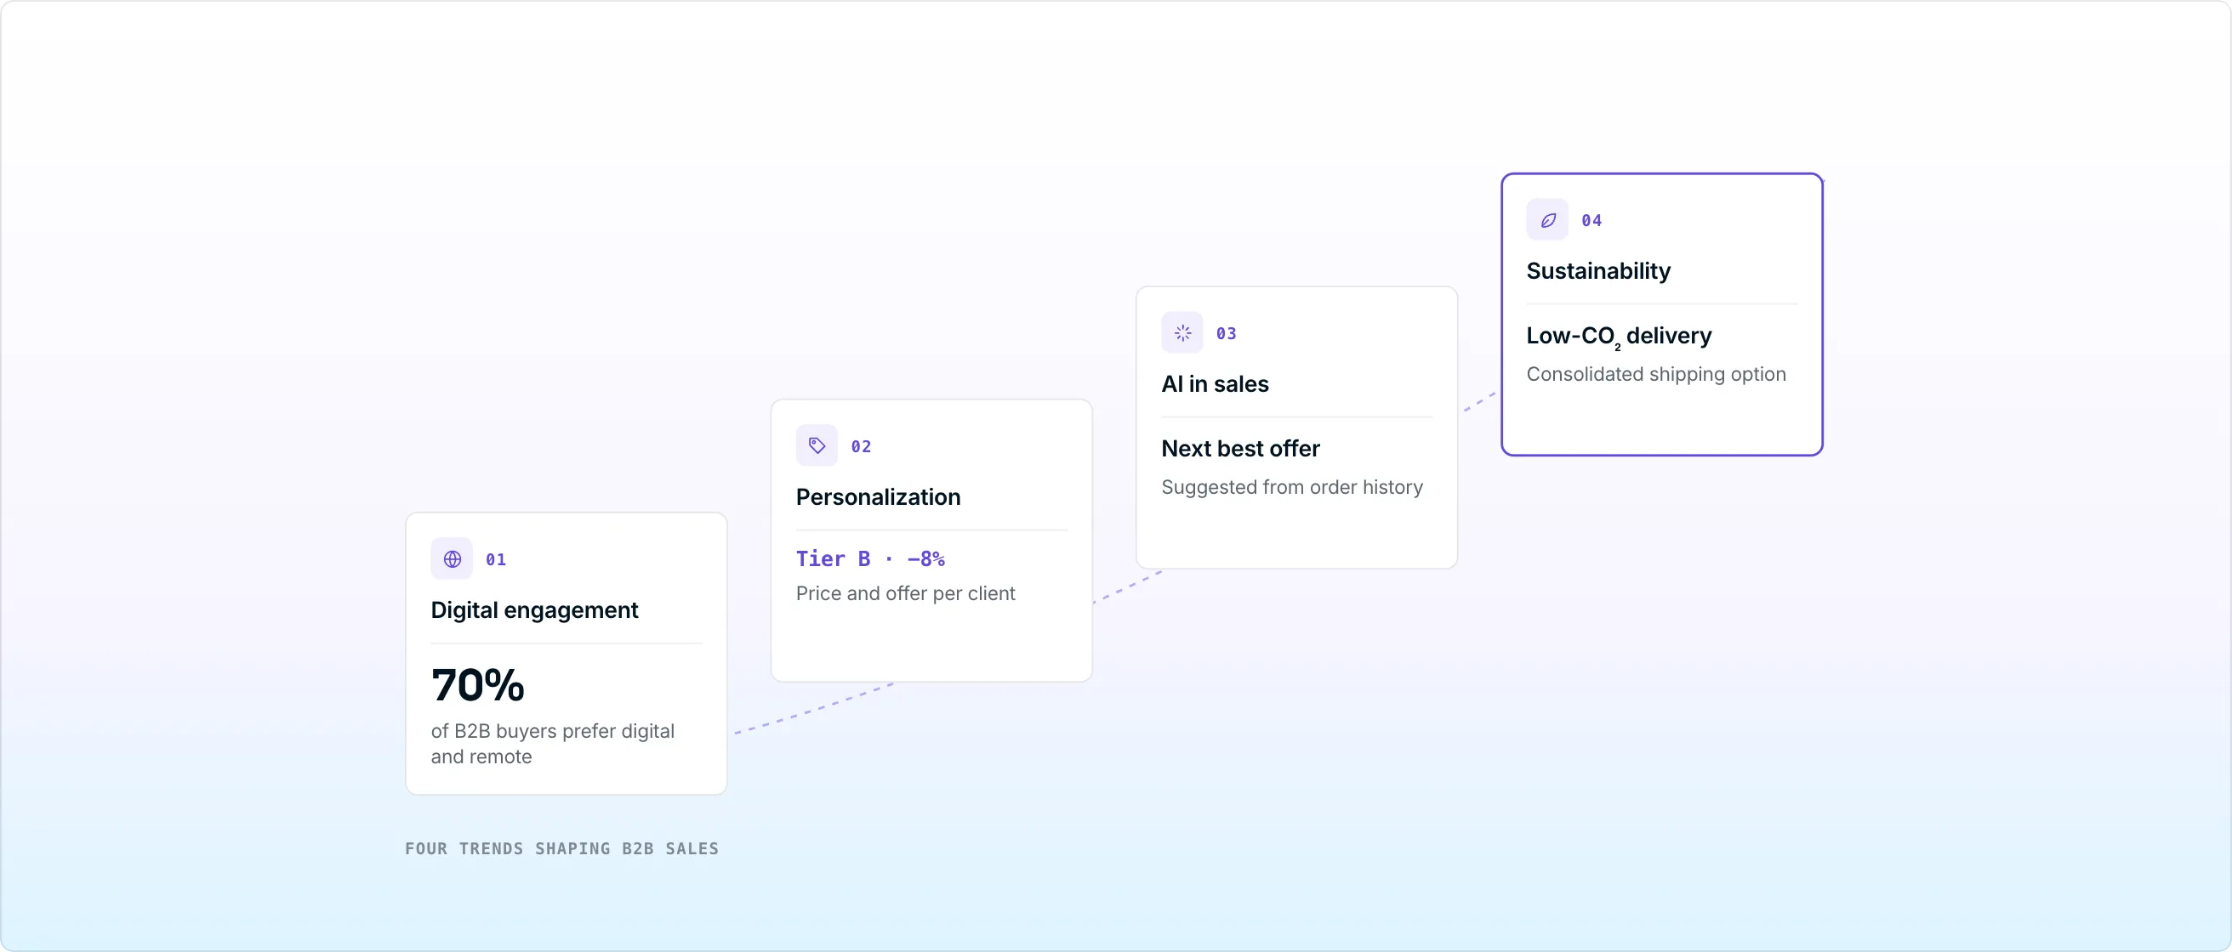Viewport: 2232px width, 952px height.
Task: Click the globe icon on card 01
Action: pos(453,559)
